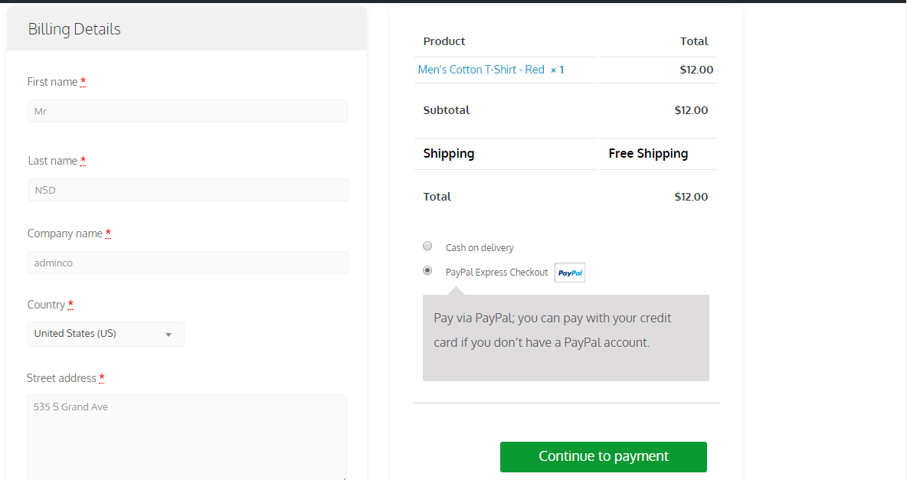Click the Company name field showing adminco
907x480 pixels.
point(187,262)
